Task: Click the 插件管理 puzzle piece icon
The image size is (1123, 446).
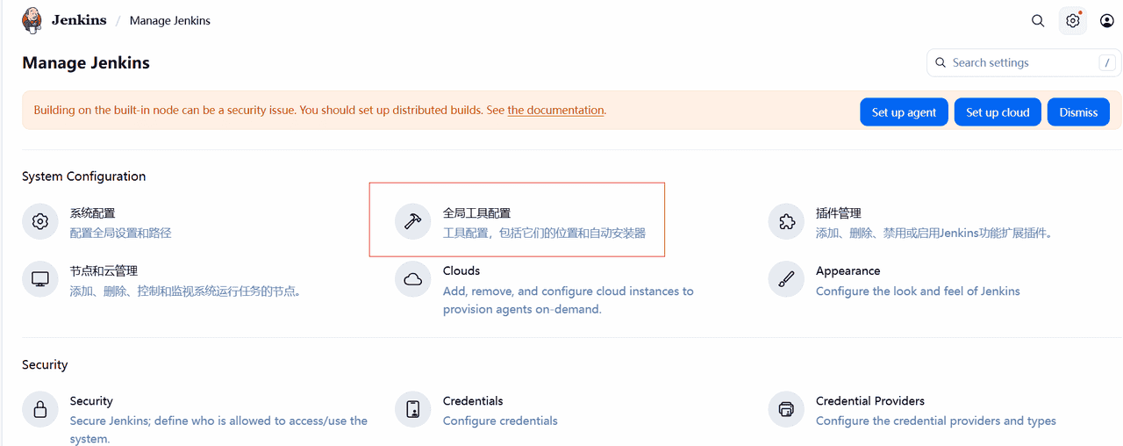Action: 786,222
